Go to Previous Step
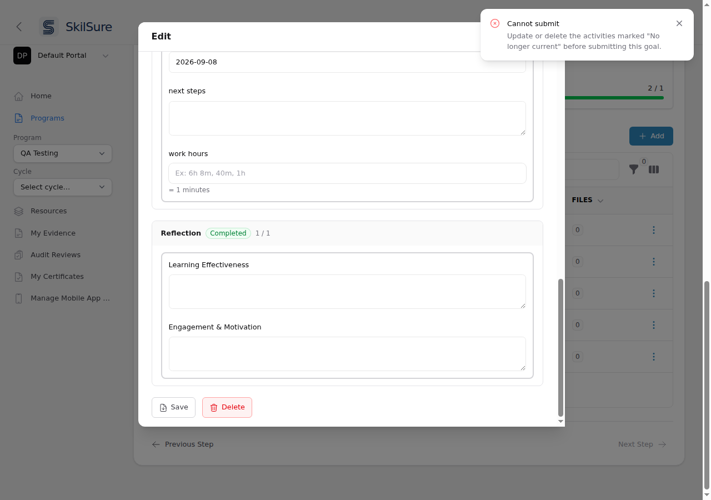The width and height of the screenshot is (711, 500). pyautogui.click(x=183, y=444)
